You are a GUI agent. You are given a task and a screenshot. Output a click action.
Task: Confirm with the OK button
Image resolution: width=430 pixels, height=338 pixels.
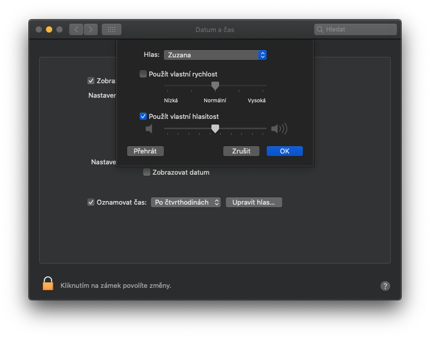[x=285, y=151]
